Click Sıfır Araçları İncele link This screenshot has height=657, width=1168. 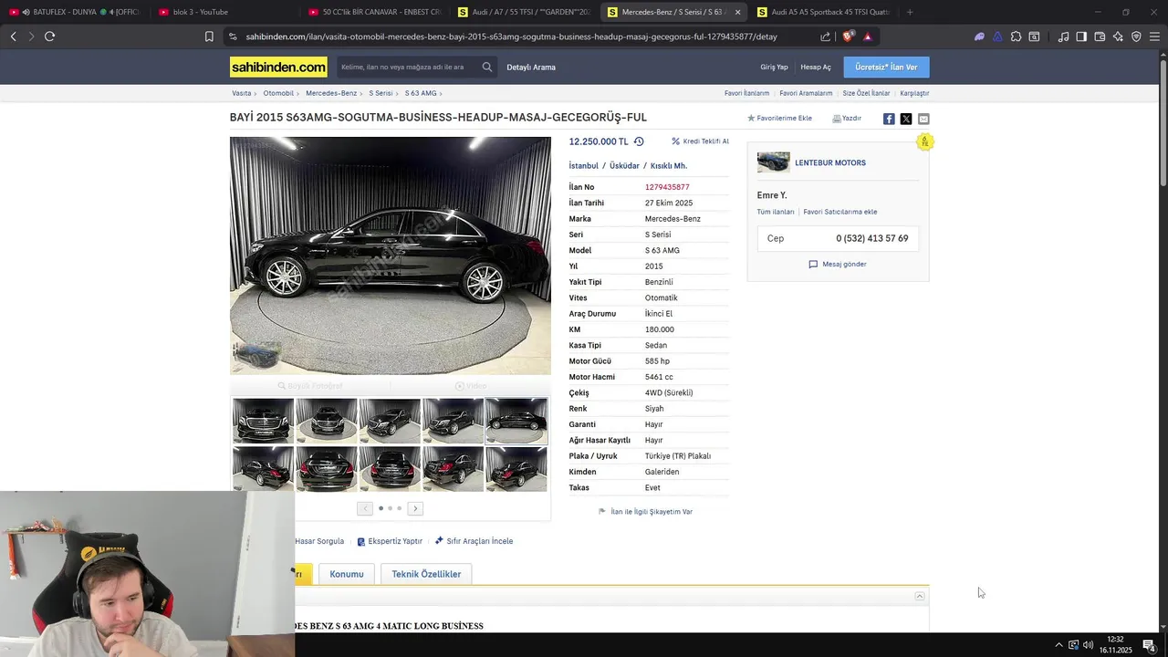(474, 541)
